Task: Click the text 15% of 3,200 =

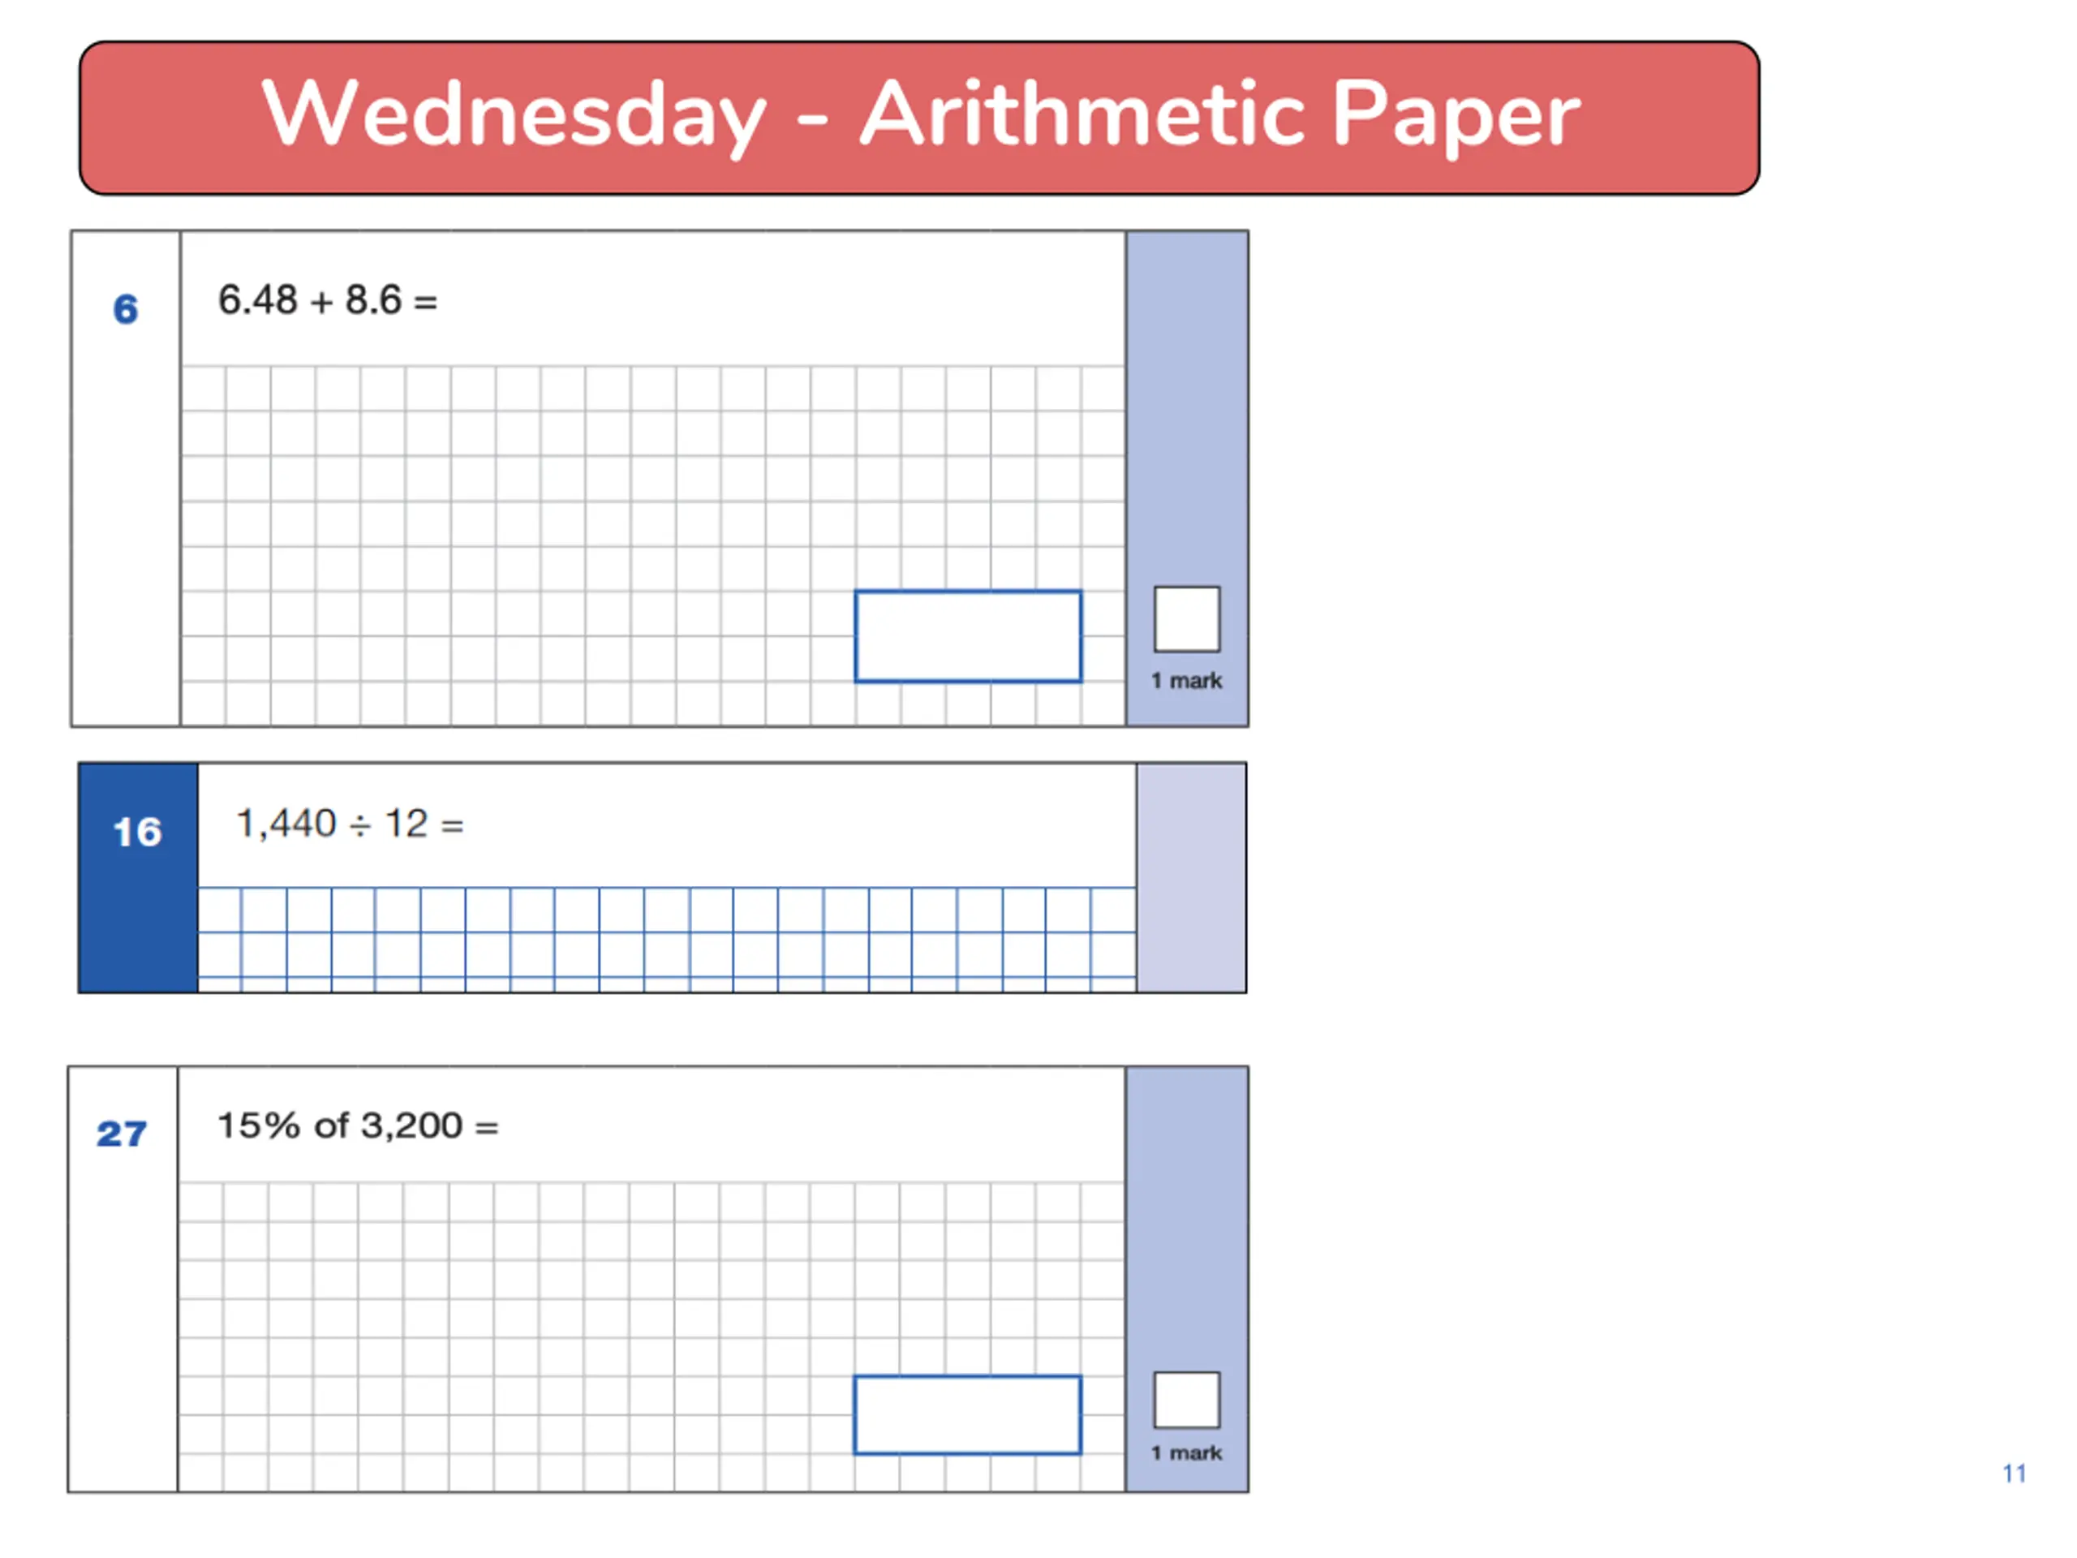Action: pos(358,1125)
